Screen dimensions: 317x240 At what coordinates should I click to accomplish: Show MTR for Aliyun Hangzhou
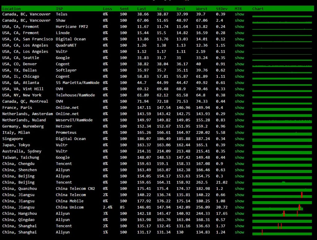click(239, 214)
